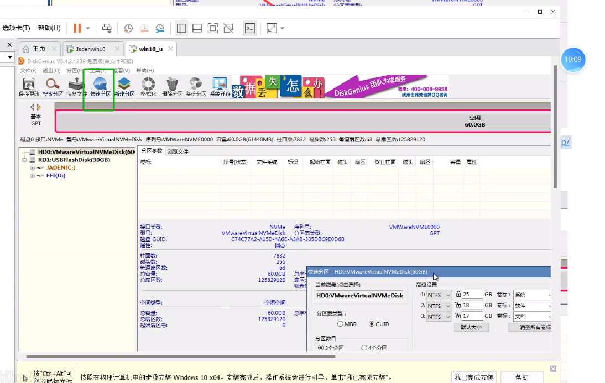Enter full screen mode icon in VMware toolbar

click(212, 28)
